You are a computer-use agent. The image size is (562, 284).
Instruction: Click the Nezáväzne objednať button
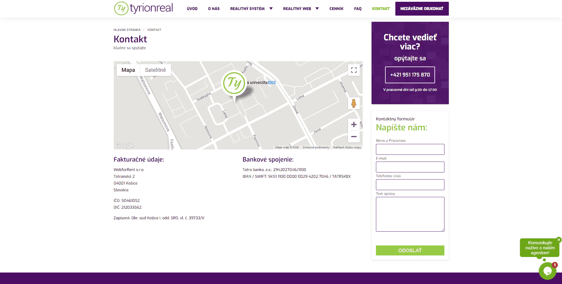pyautogui.click(x=422, y=9)
